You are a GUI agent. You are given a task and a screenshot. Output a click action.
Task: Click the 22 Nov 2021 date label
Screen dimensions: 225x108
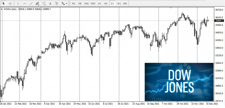tap(197, 103)
